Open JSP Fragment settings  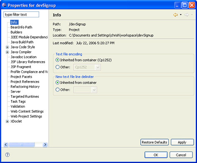tap(21, 67)
